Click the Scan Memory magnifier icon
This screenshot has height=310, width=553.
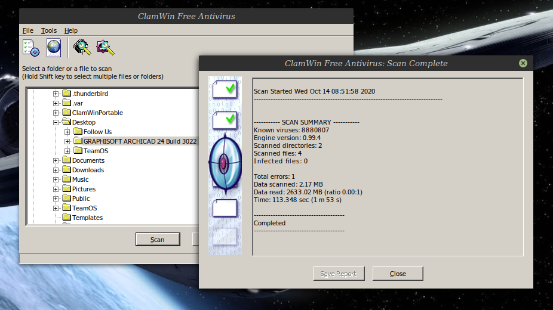point(82,48)
